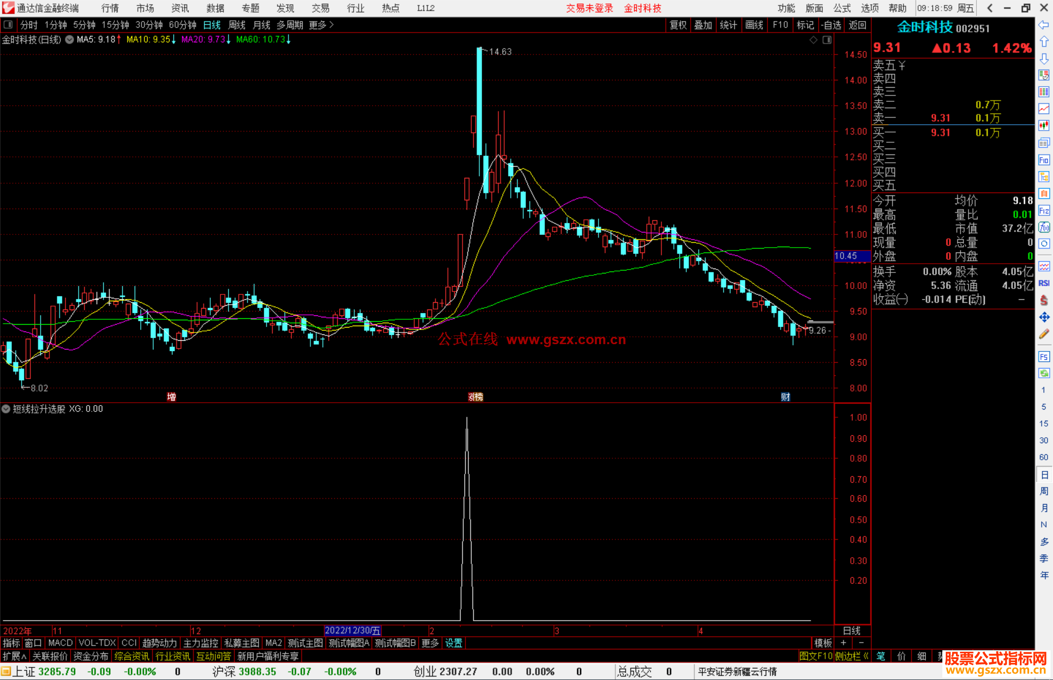Click the panel layout icon left of 分时
The height and width of the screenshot is (680, 1053).
(x=8, y=24)
